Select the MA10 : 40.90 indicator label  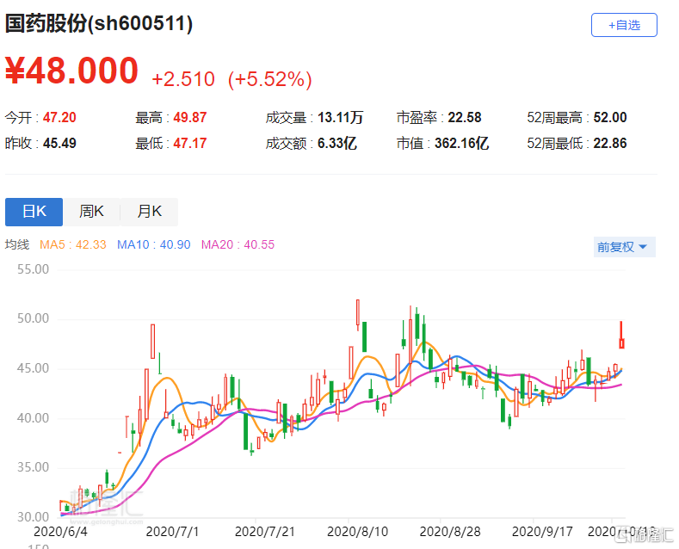pos(154,244)
